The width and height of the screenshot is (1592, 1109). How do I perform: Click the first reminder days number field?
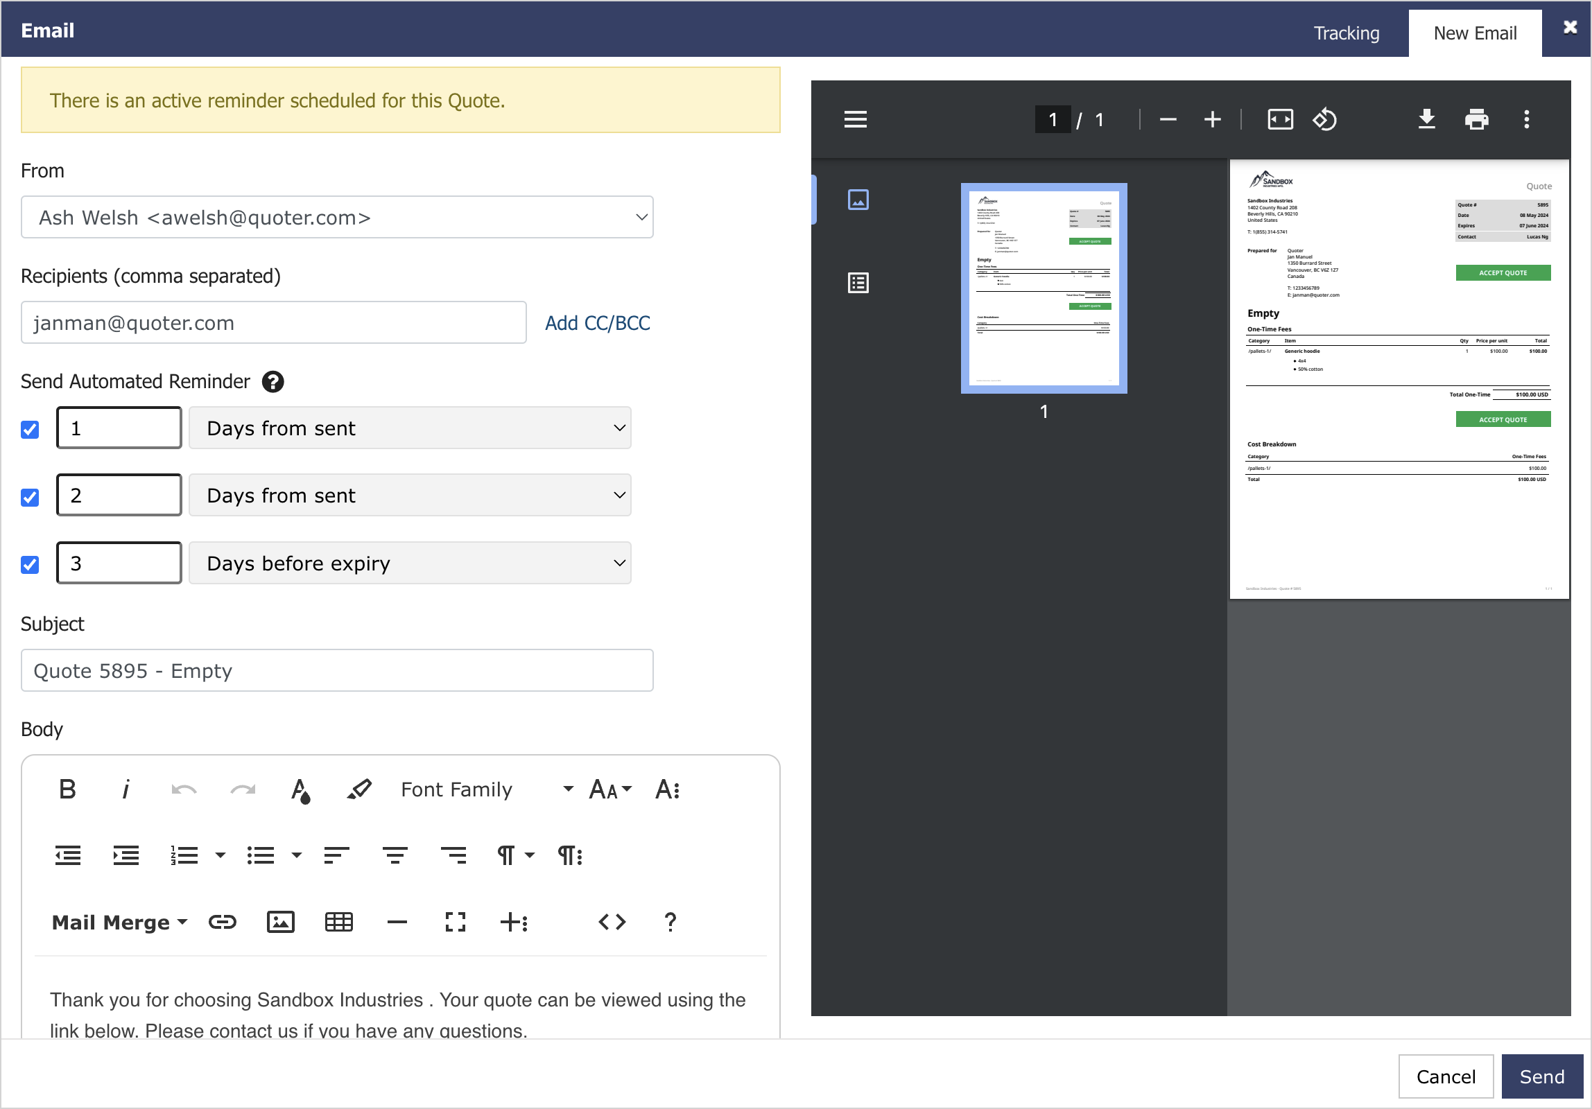[x=119, y=428]
